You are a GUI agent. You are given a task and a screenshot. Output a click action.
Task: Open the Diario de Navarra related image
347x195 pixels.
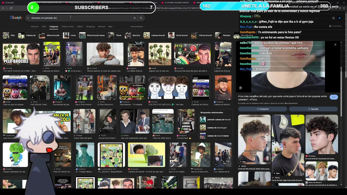coord(322,171)
